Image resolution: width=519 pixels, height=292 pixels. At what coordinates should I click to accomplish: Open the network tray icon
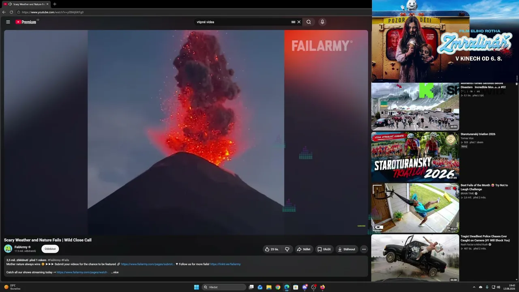(x=493, y=287)
